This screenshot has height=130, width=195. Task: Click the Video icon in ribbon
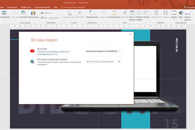point(174,13)
